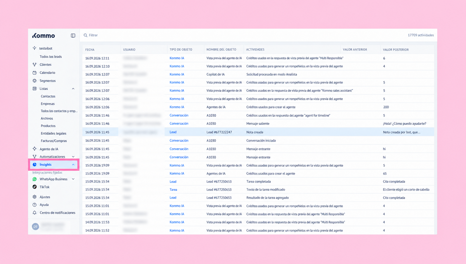Click the Ajustes gear icon
Screen dimensions: 466x264
[x=35, y=197]
